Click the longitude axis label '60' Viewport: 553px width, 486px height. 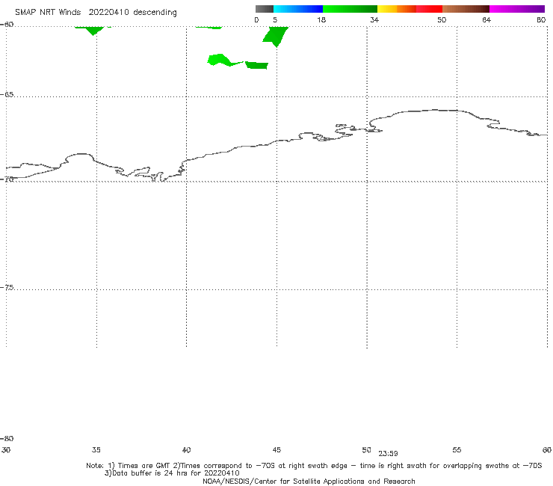547,450
